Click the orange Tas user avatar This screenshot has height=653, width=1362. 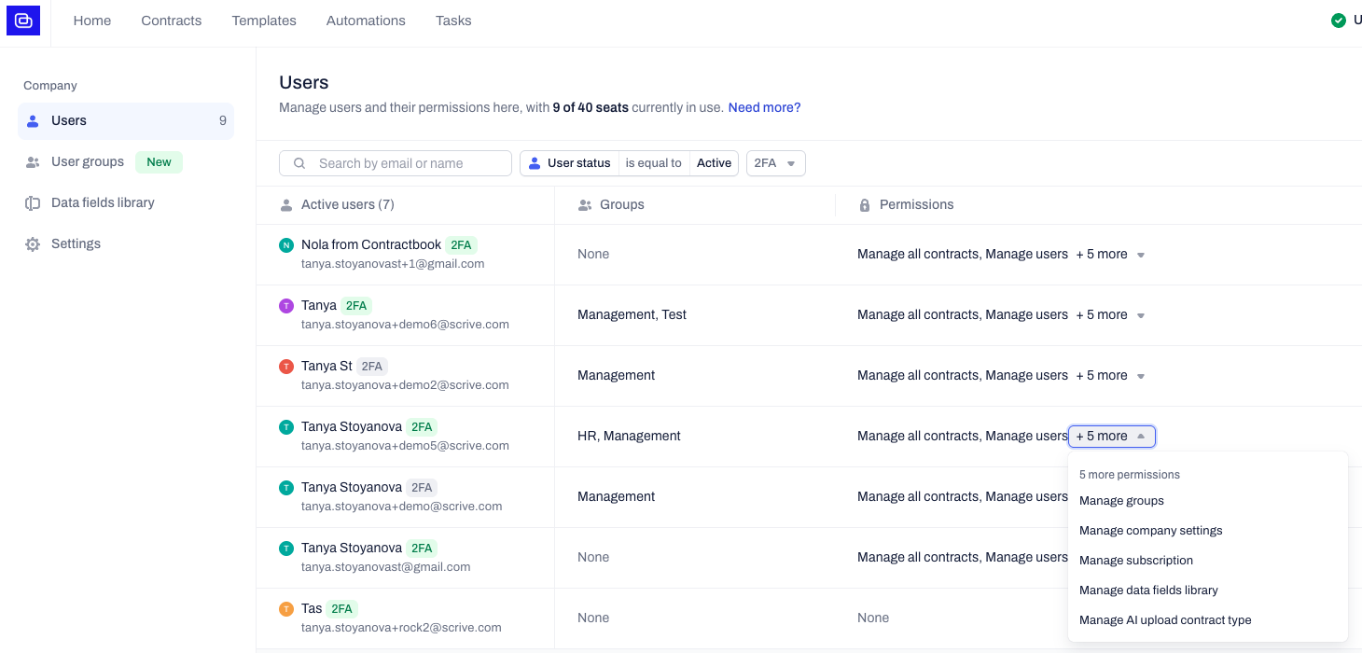click(286, 609)
